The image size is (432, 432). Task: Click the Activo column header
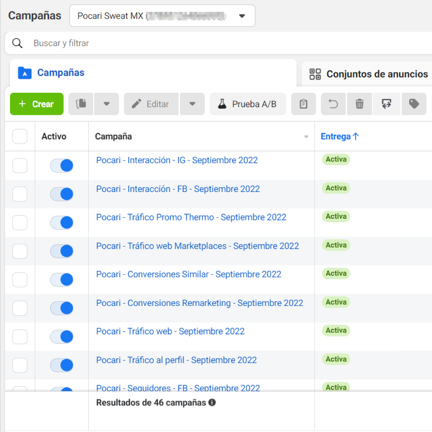(x=54, y=136)
